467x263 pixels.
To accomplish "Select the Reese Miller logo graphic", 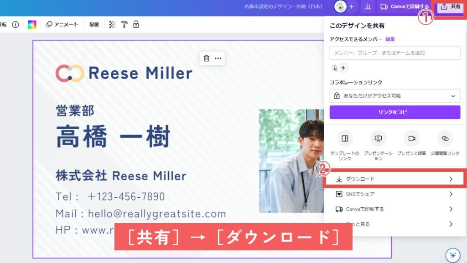I will pos(70,74).
